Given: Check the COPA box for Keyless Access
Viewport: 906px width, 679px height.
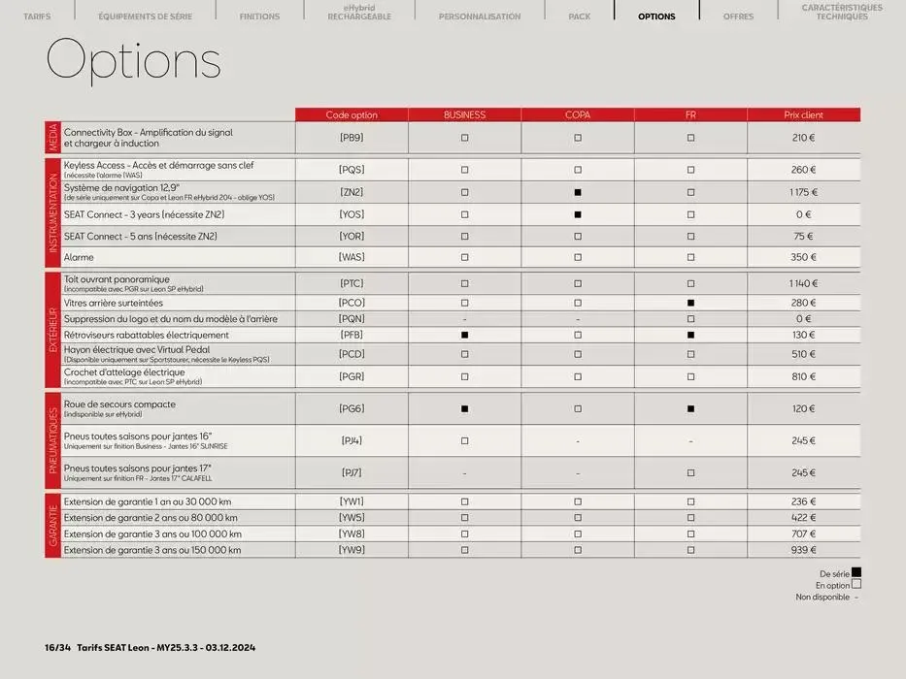Looking at the screenshot, I should click(578, 168).
